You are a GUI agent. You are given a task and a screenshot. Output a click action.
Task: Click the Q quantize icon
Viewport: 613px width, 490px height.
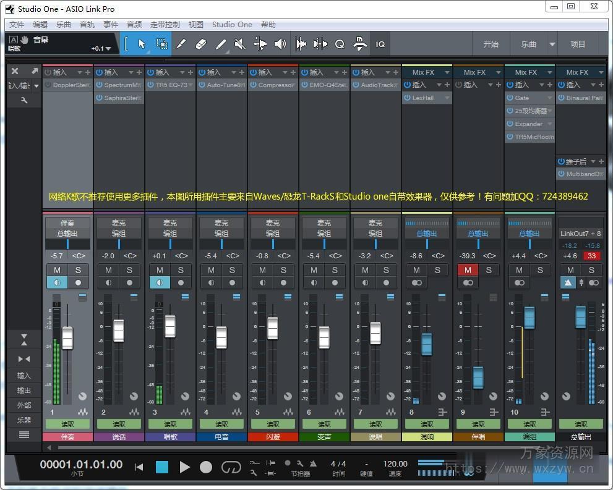pos(340,44)
